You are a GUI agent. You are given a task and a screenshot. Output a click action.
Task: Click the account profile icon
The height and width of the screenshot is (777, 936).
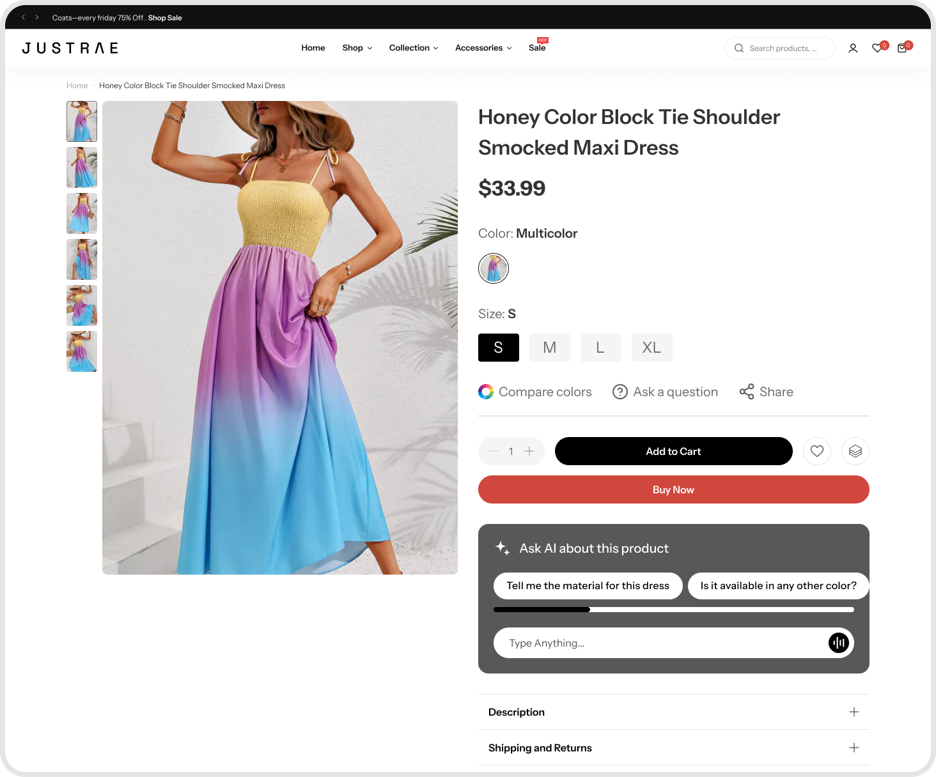[853, 48]
